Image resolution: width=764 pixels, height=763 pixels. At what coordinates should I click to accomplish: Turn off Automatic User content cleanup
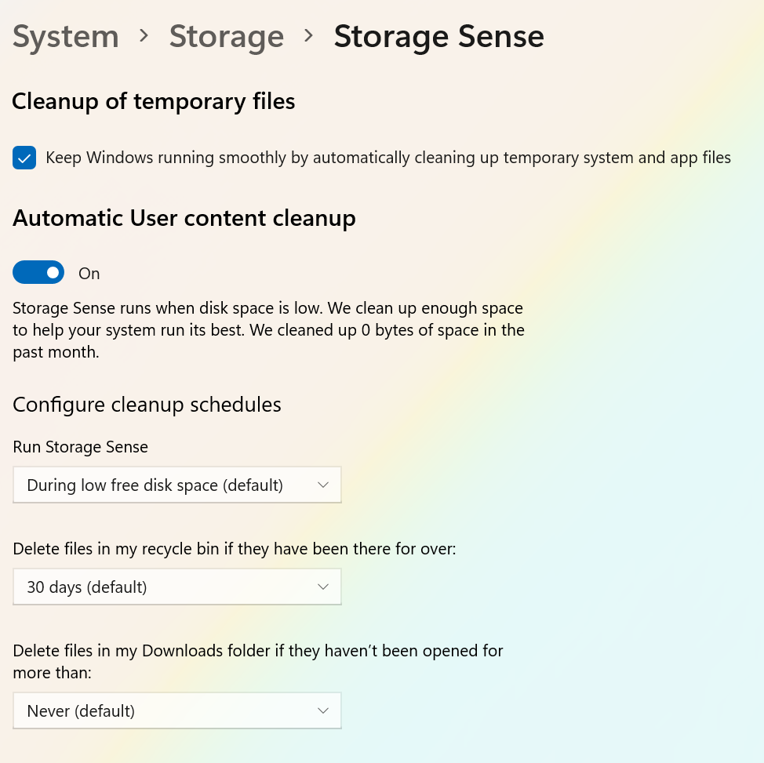click(x=38, y=272)
